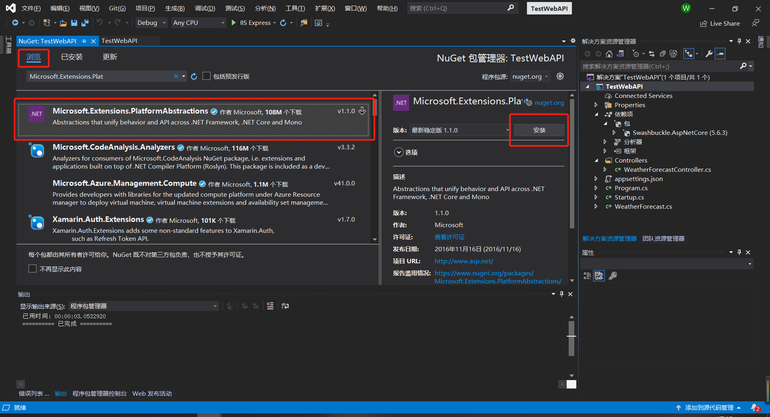Image resolution: width=770 pixels, height=417 pixels.
Task: Open the Debug menu in menu bar
Action: point(205,8)
